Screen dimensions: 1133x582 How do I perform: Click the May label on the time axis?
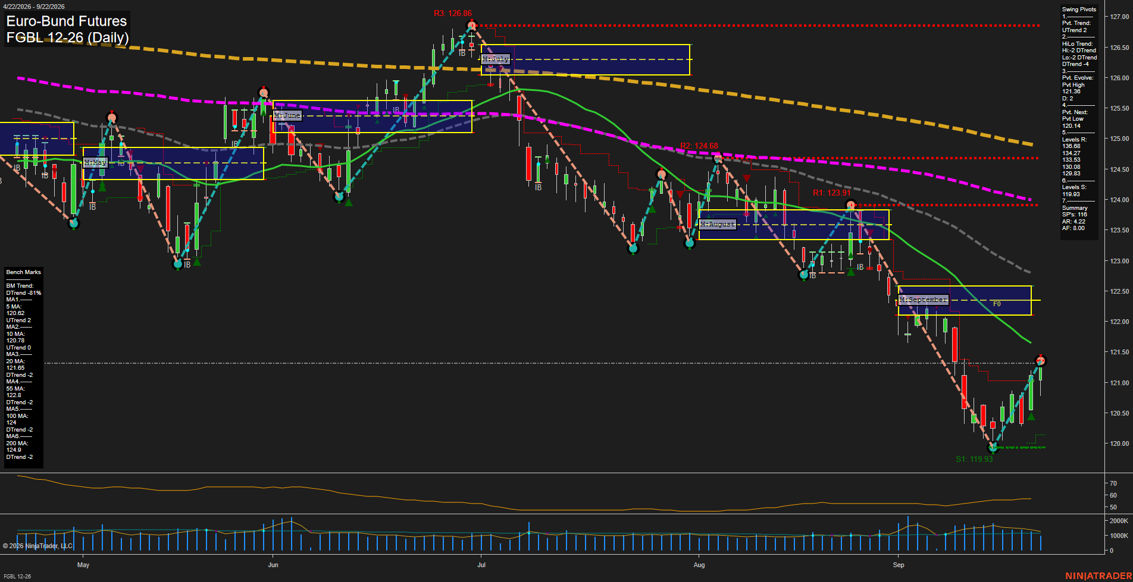(83, 565)
